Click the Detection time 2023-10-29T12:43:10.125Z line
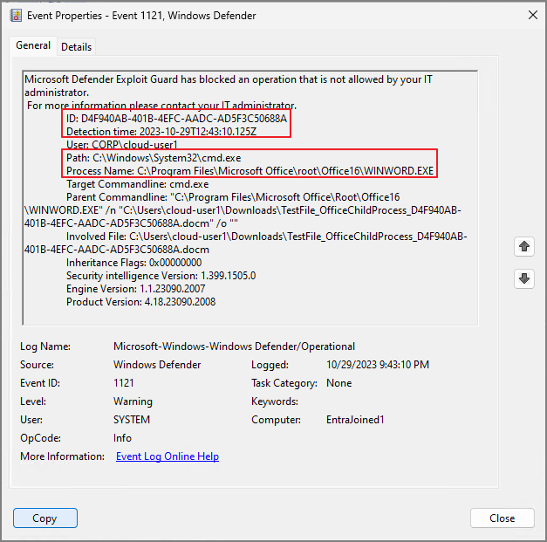The image size is (547, 542). 161,132
